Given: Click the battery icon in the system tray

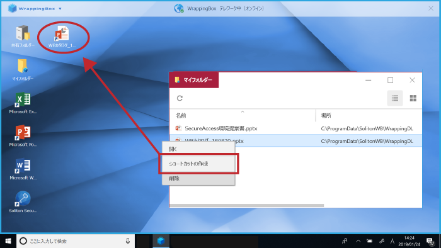Looking at the screenshot, I should pos(370,241).
